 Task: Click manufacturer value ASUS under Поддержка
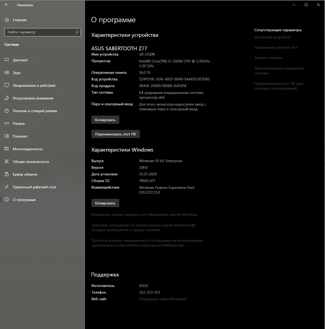(x=144, y=286)
